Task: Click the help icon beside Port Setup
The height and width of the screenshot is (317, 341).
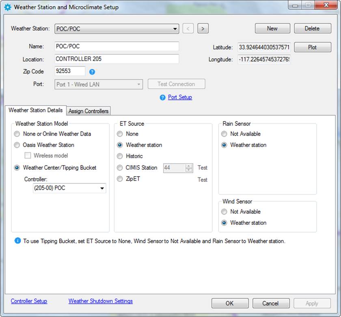Action: (162, 98)
